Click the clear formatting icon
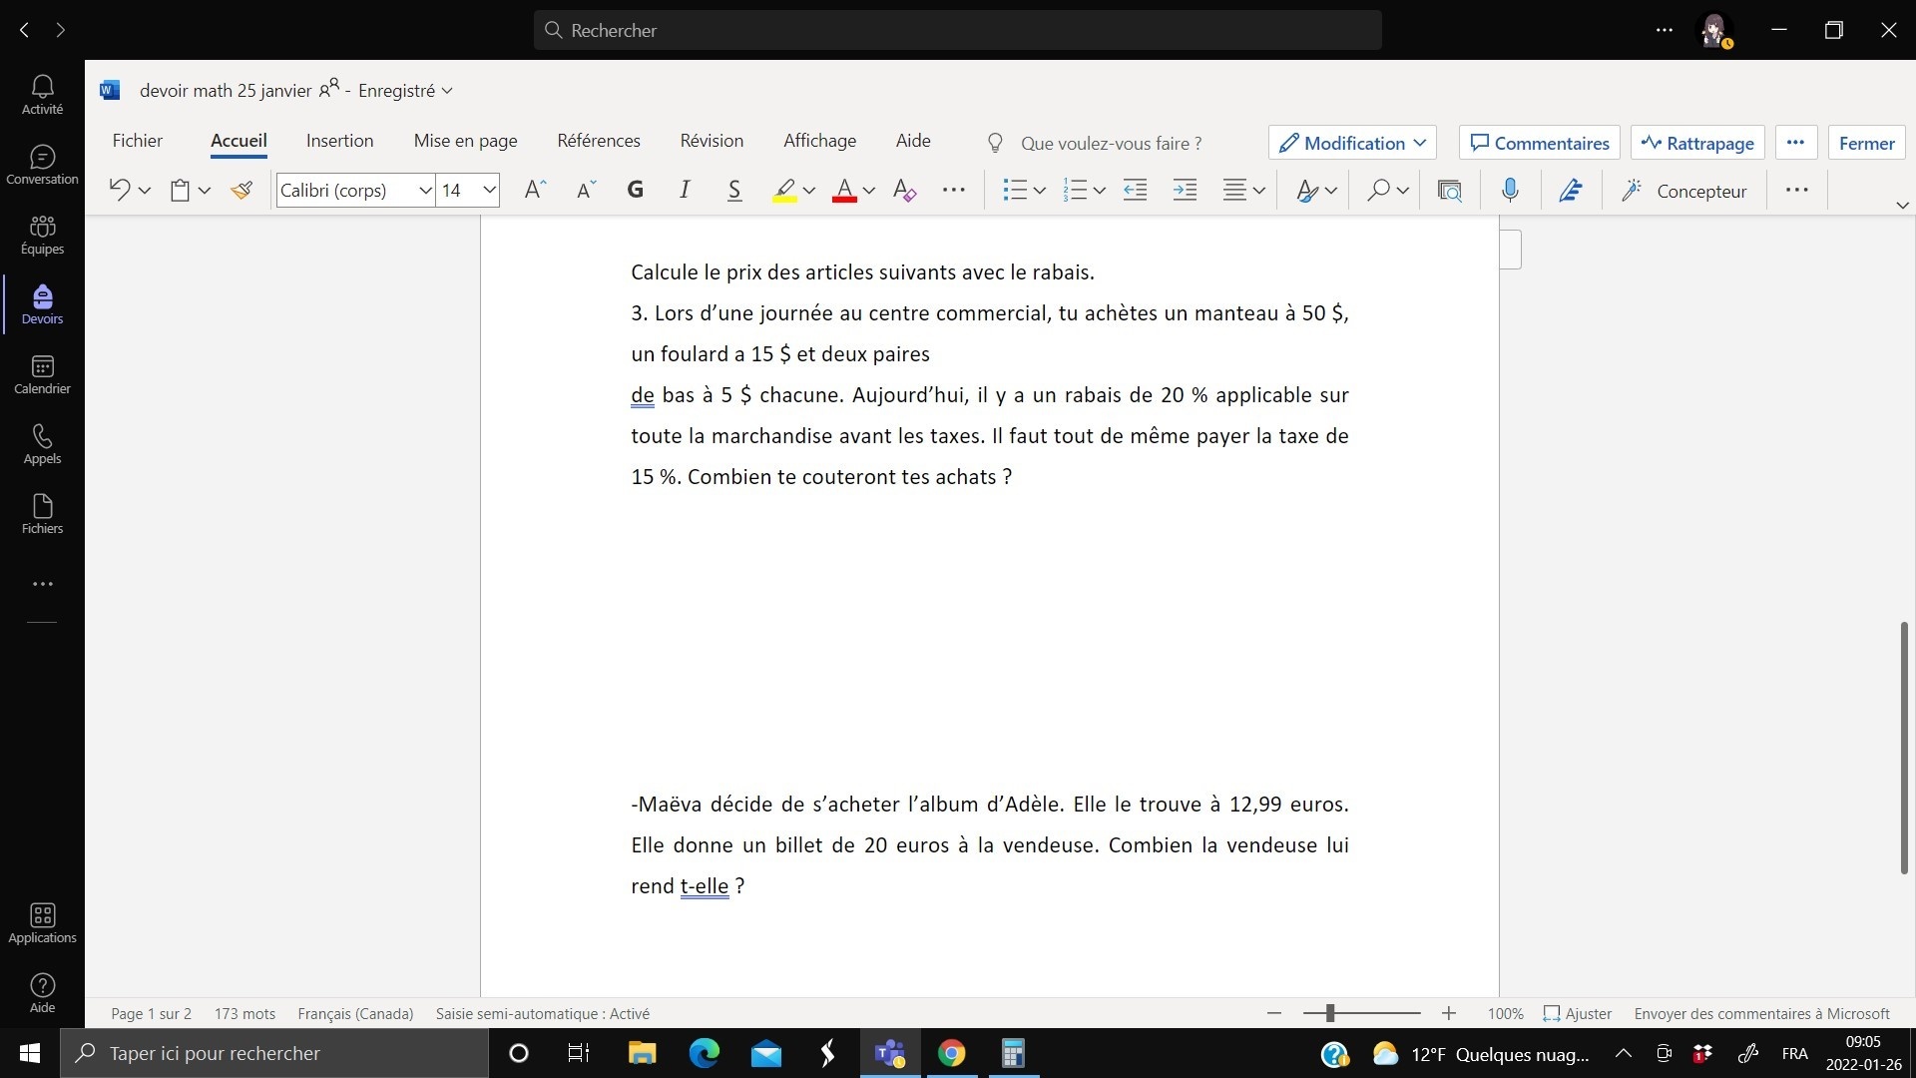The height and width of the screenshot is (1078, 1916). pyautogui.click(x=904, y=190)
